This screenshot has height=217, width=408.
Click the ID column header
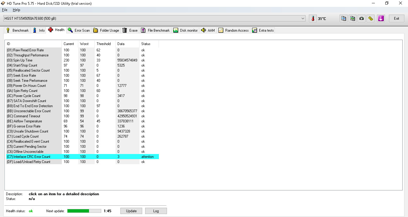point(34,44)
